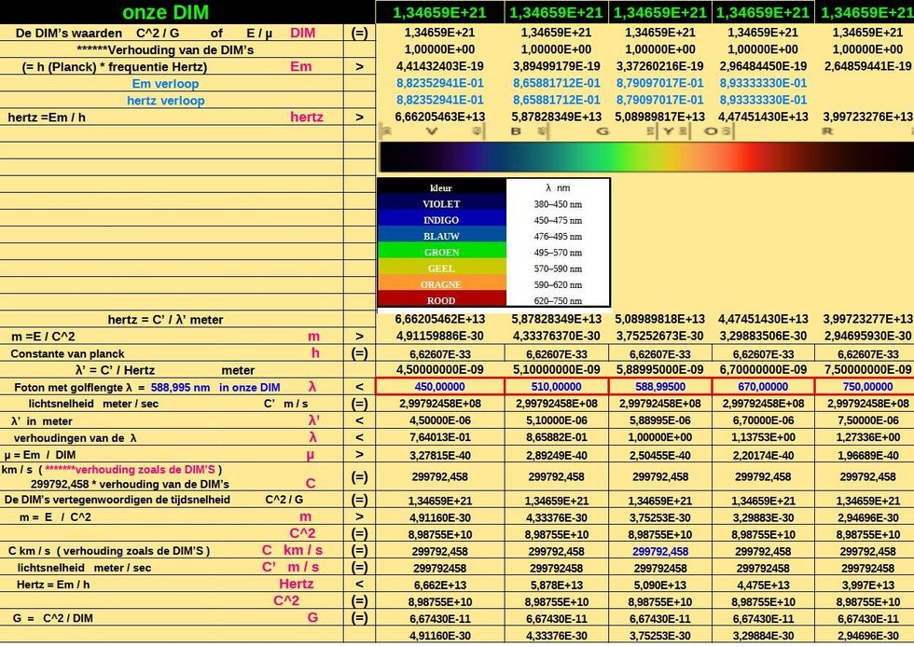This screenshot has width=914, height=647.
Task: Select the pink "h" symbol beside Constante van planck
Action: pos(315,352)
